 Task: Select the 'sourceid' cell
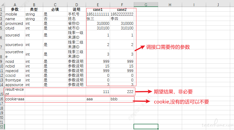pyautogui.click(x=15, y=35)
